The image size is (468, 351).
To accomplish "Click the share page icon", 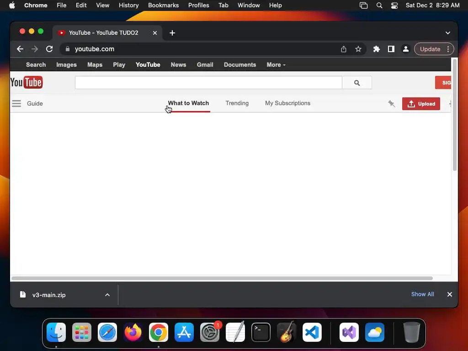I will (x=344, y=49).
